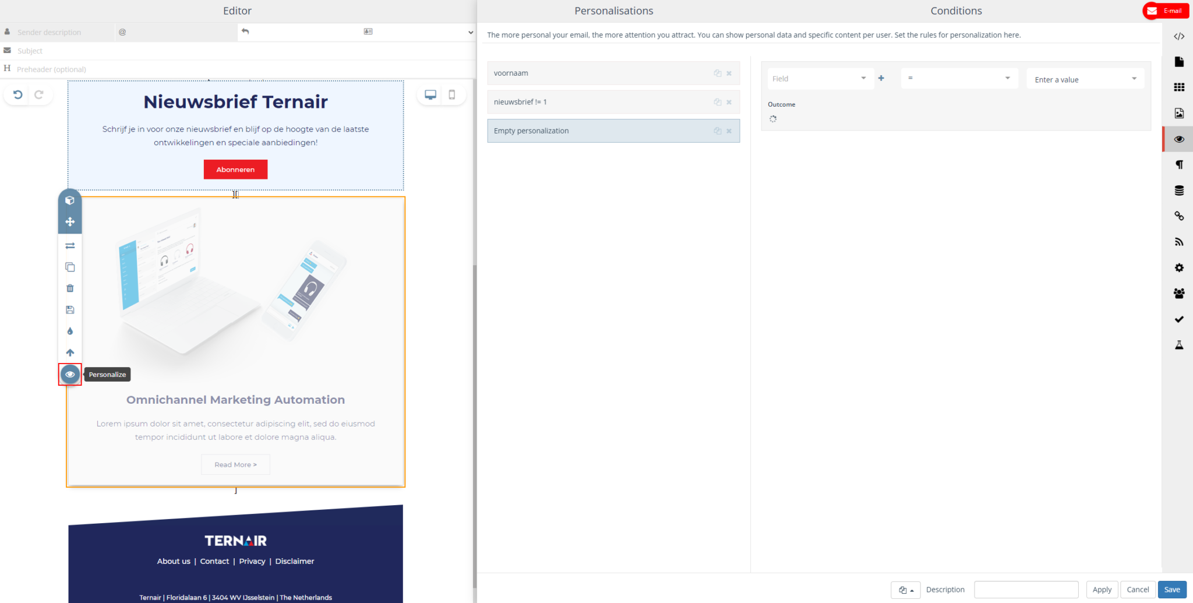Viewport: 1193px width, 603px height.
Task: Remove the Empty personalization row
Action: pos(729,131)
